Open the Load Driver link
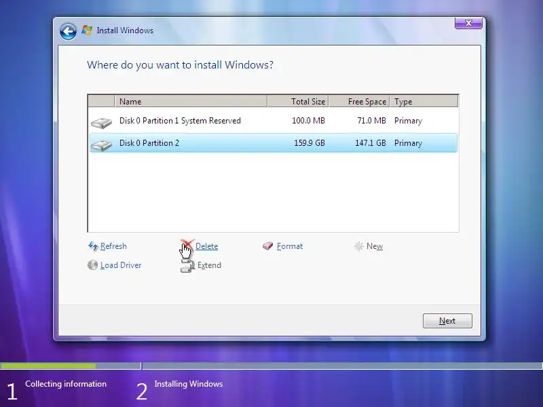 [121, 265]
